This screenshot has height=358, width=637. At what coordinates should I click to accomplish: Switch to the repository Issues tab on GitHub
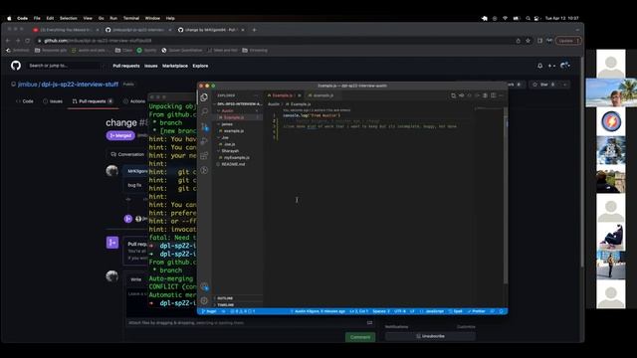point(53,101)
